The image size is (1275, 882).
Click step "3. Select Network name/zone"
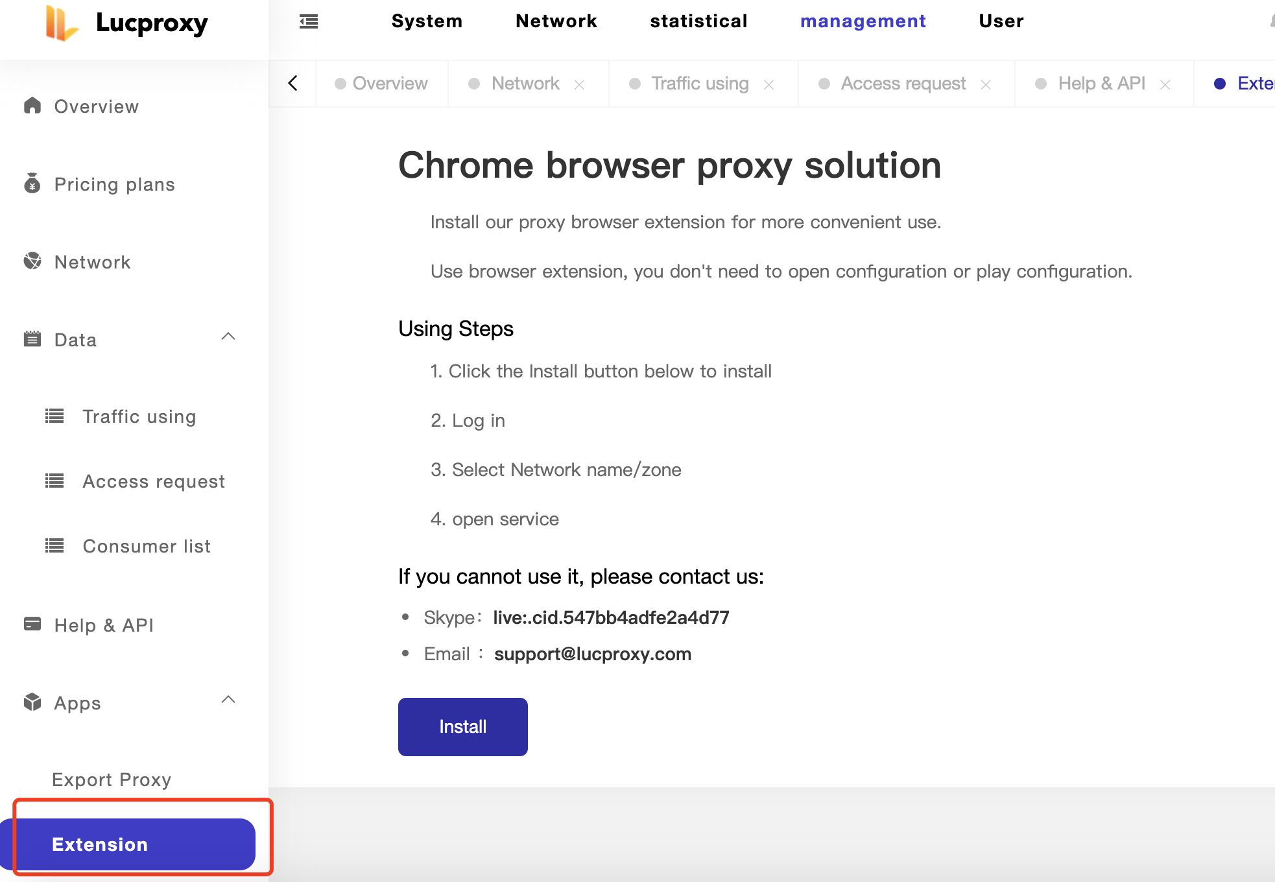[556, 470]
